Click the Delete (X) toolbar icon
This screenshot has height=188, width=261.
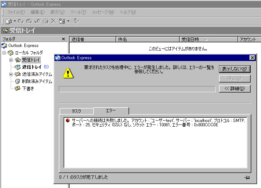pyautogui.click(x=54, y=21)
